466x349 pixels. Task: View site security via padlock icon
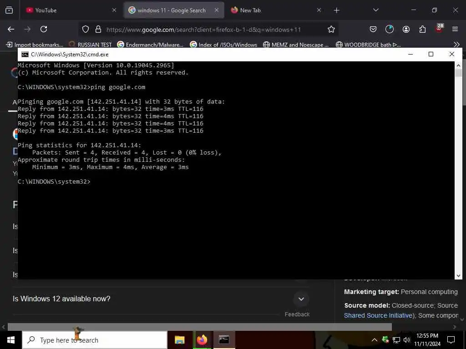tap(98, 29)
